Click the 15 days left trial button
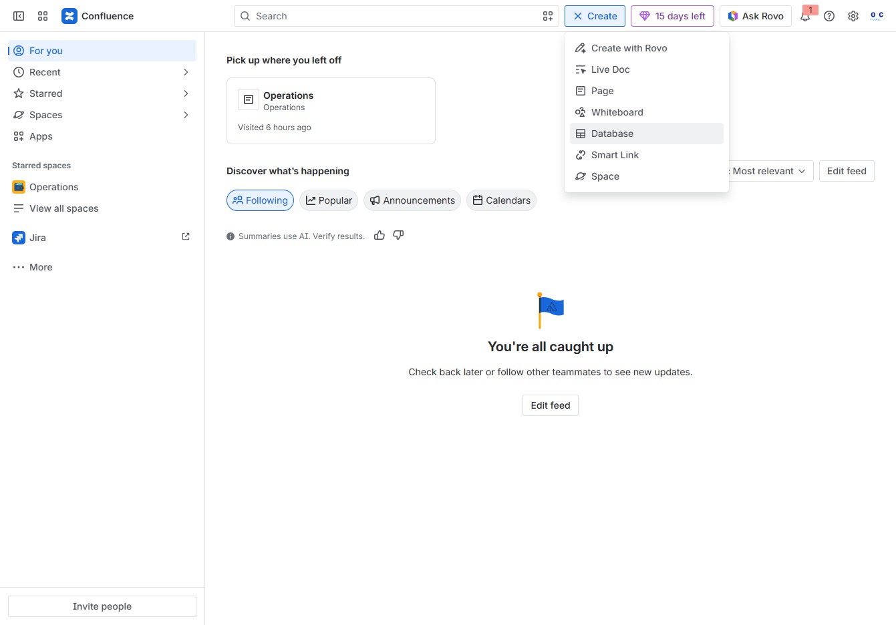The height and width of the screenshot is (625, 896). coord(672,16)
